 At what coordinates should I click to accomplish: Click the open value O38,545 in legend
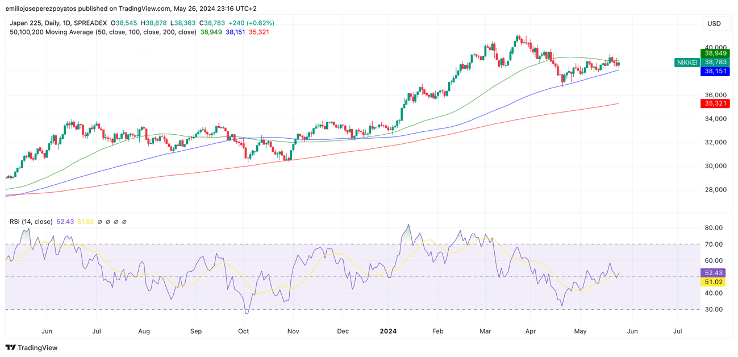click(124, 23)
